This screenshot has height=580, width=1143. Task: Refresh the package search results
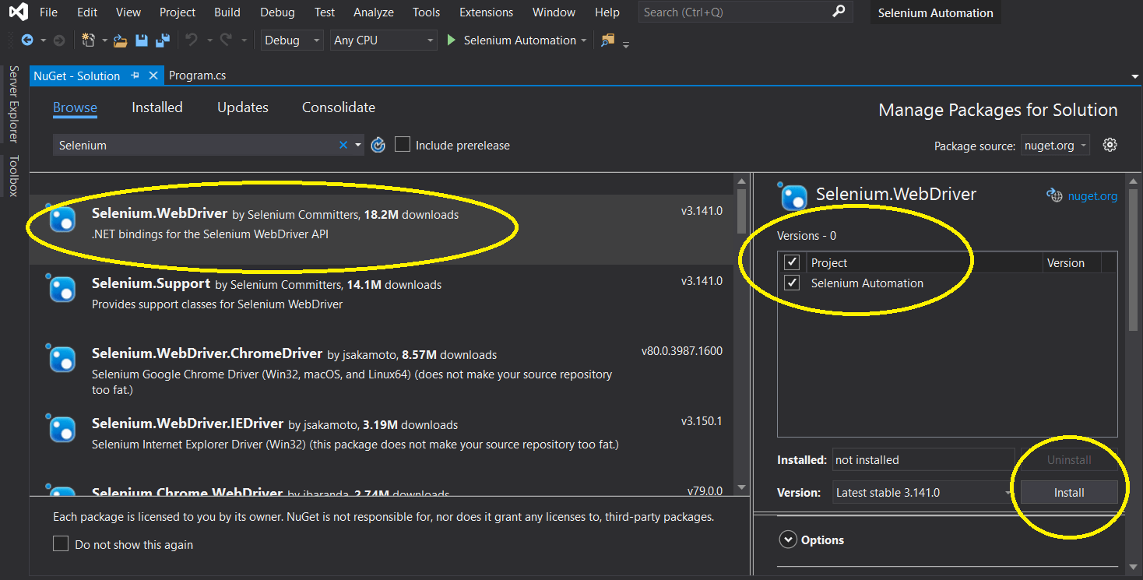coord(378,145)
